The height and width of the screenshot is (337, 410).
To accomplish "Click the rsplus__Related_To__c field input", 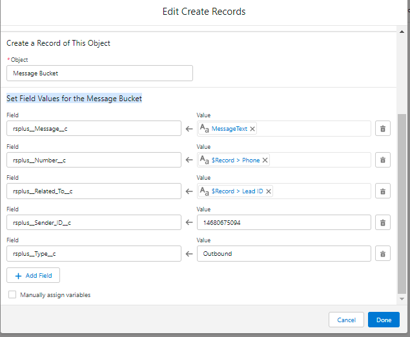I will point(94,191).
